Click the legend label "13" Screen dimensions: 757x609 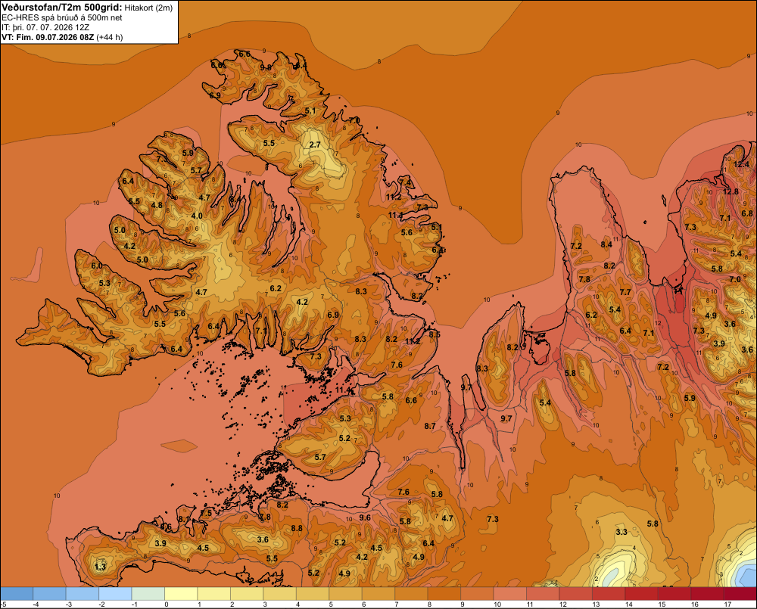pos(596,604)
